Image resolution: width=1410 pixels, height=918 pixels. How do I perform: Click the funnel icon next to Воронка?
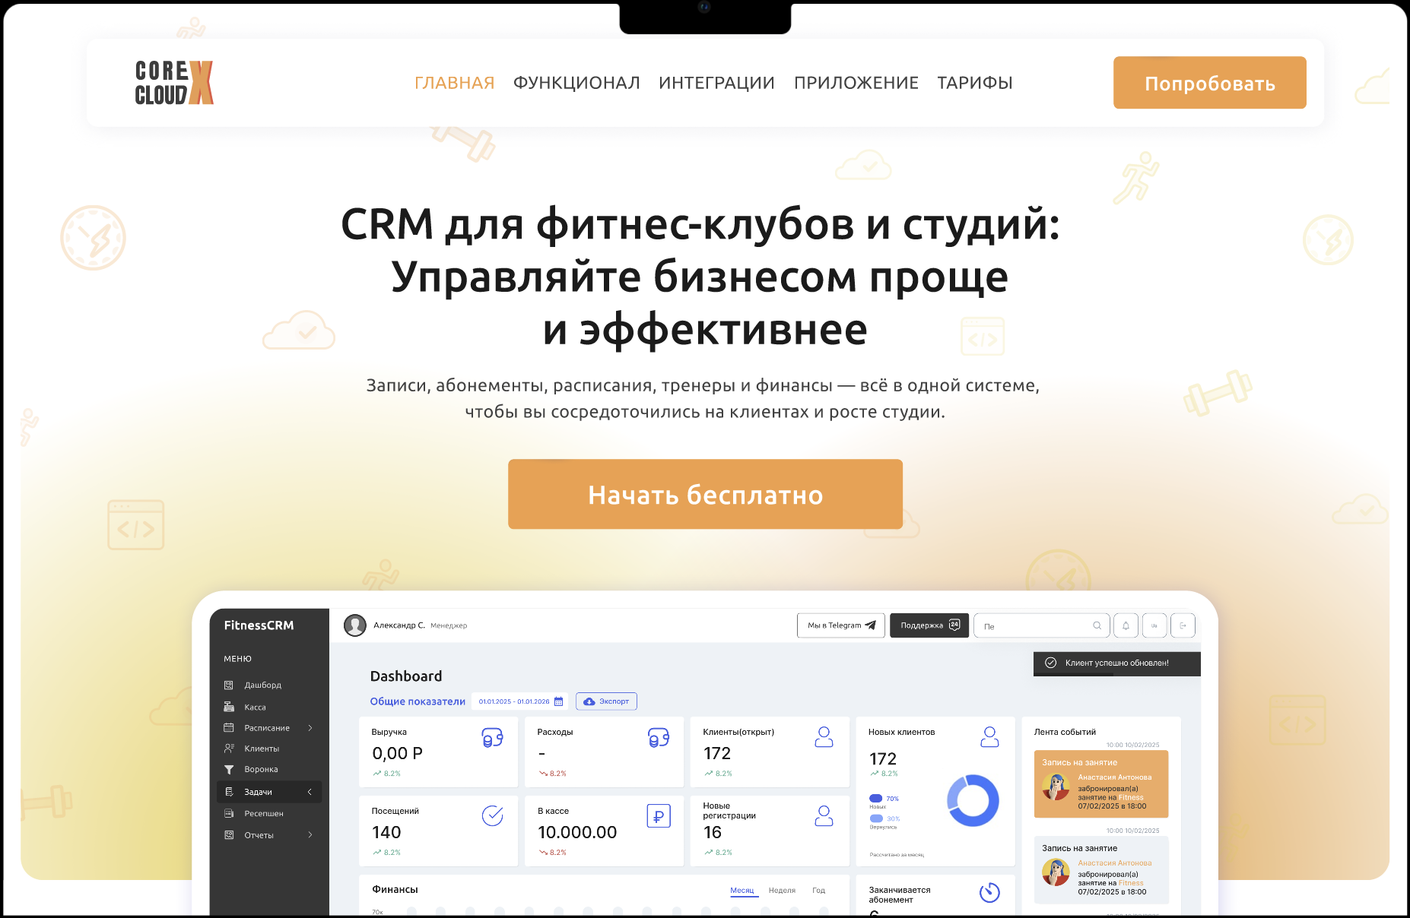pyautogui.click(x=229, y=769)
